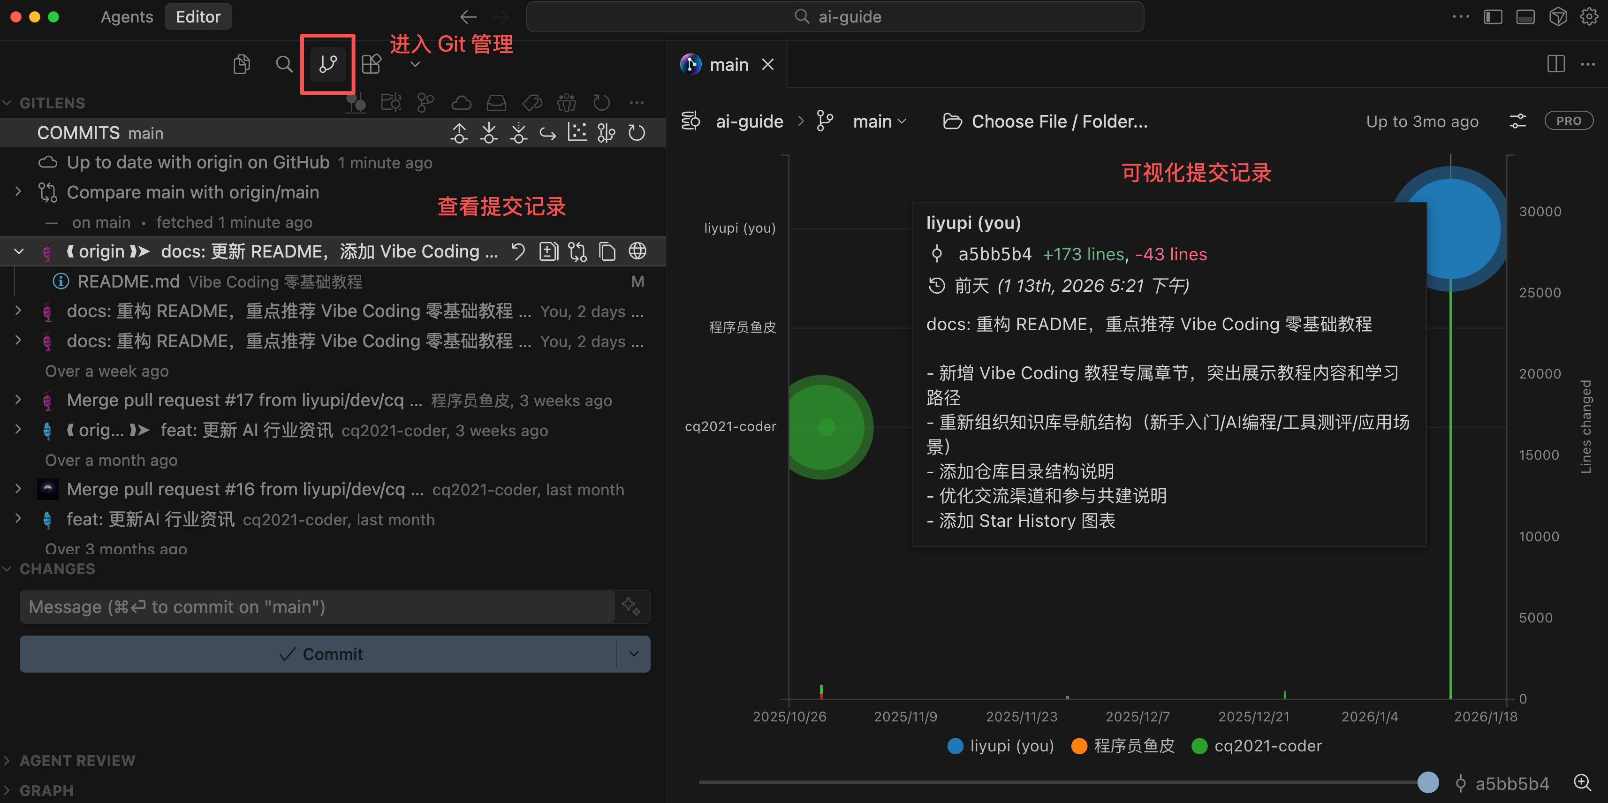The width and height of the screenshot is (1608, 803).
Task: Open the Source Control git branch icon
Action: click(328, 64)
